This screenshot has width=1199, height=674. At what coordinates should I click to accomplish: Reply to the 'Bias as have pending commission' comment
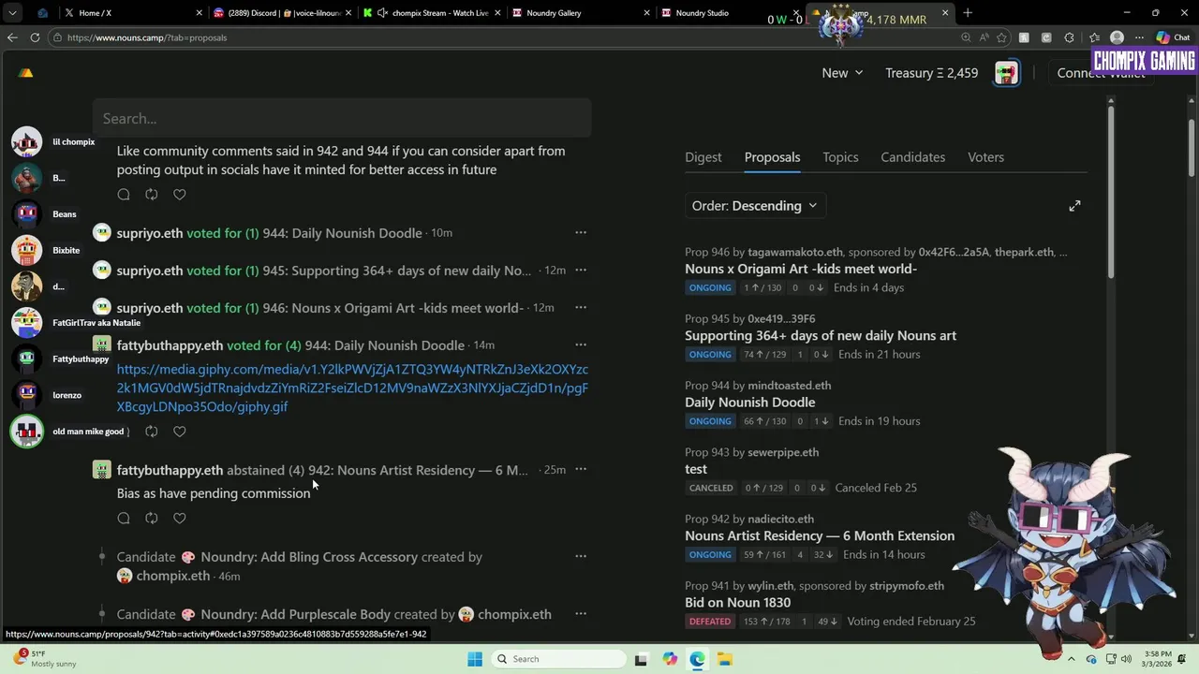[124, 518]
